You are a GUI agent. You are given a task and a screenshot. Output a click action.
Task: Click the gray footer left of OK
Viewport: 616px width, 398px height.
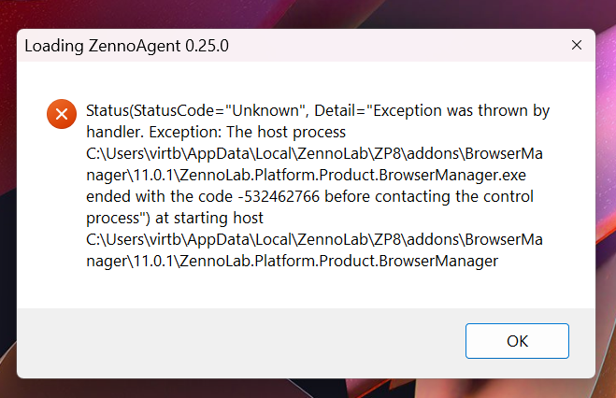click(234, 342)
